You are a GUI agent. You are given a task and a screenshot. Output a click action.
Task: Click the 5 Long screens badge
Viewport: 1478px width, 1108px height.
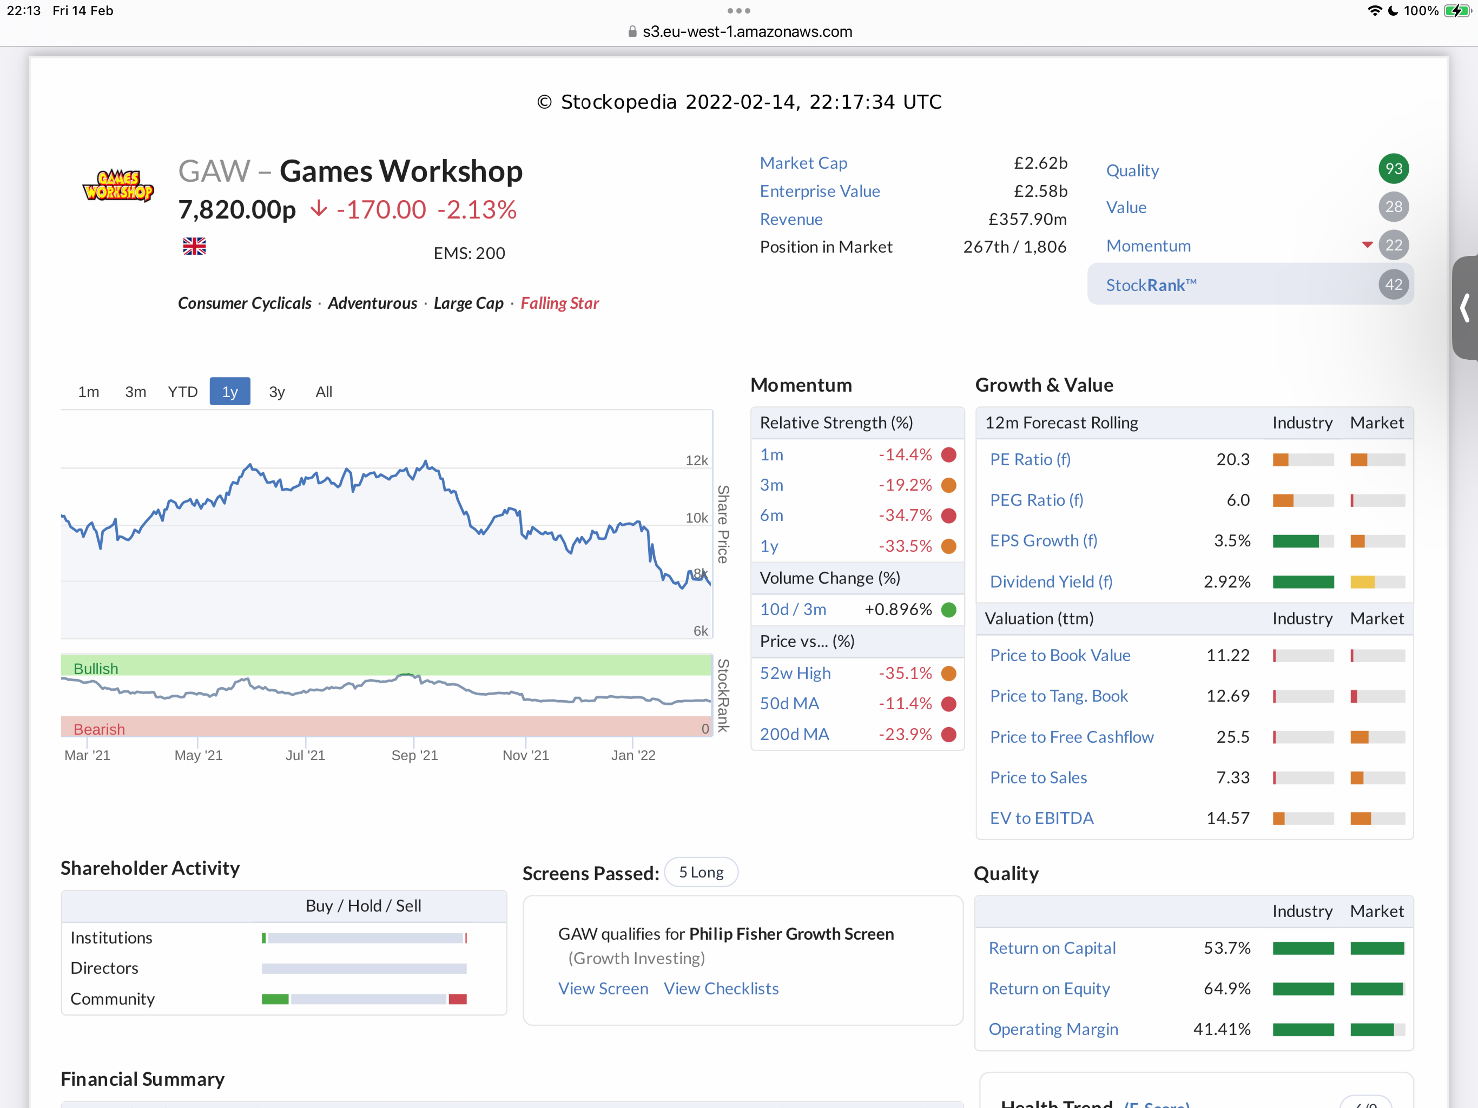(x=701, y=872)
